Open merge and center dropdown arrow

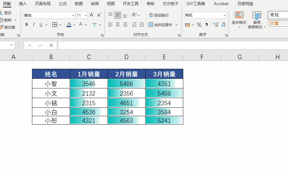(177, 25)
